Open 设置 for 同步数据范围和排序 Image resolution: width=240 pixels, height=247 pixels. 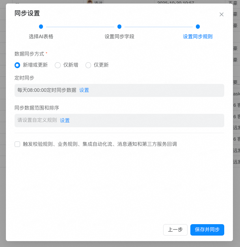pyautogui.click(x=65, y=121)
